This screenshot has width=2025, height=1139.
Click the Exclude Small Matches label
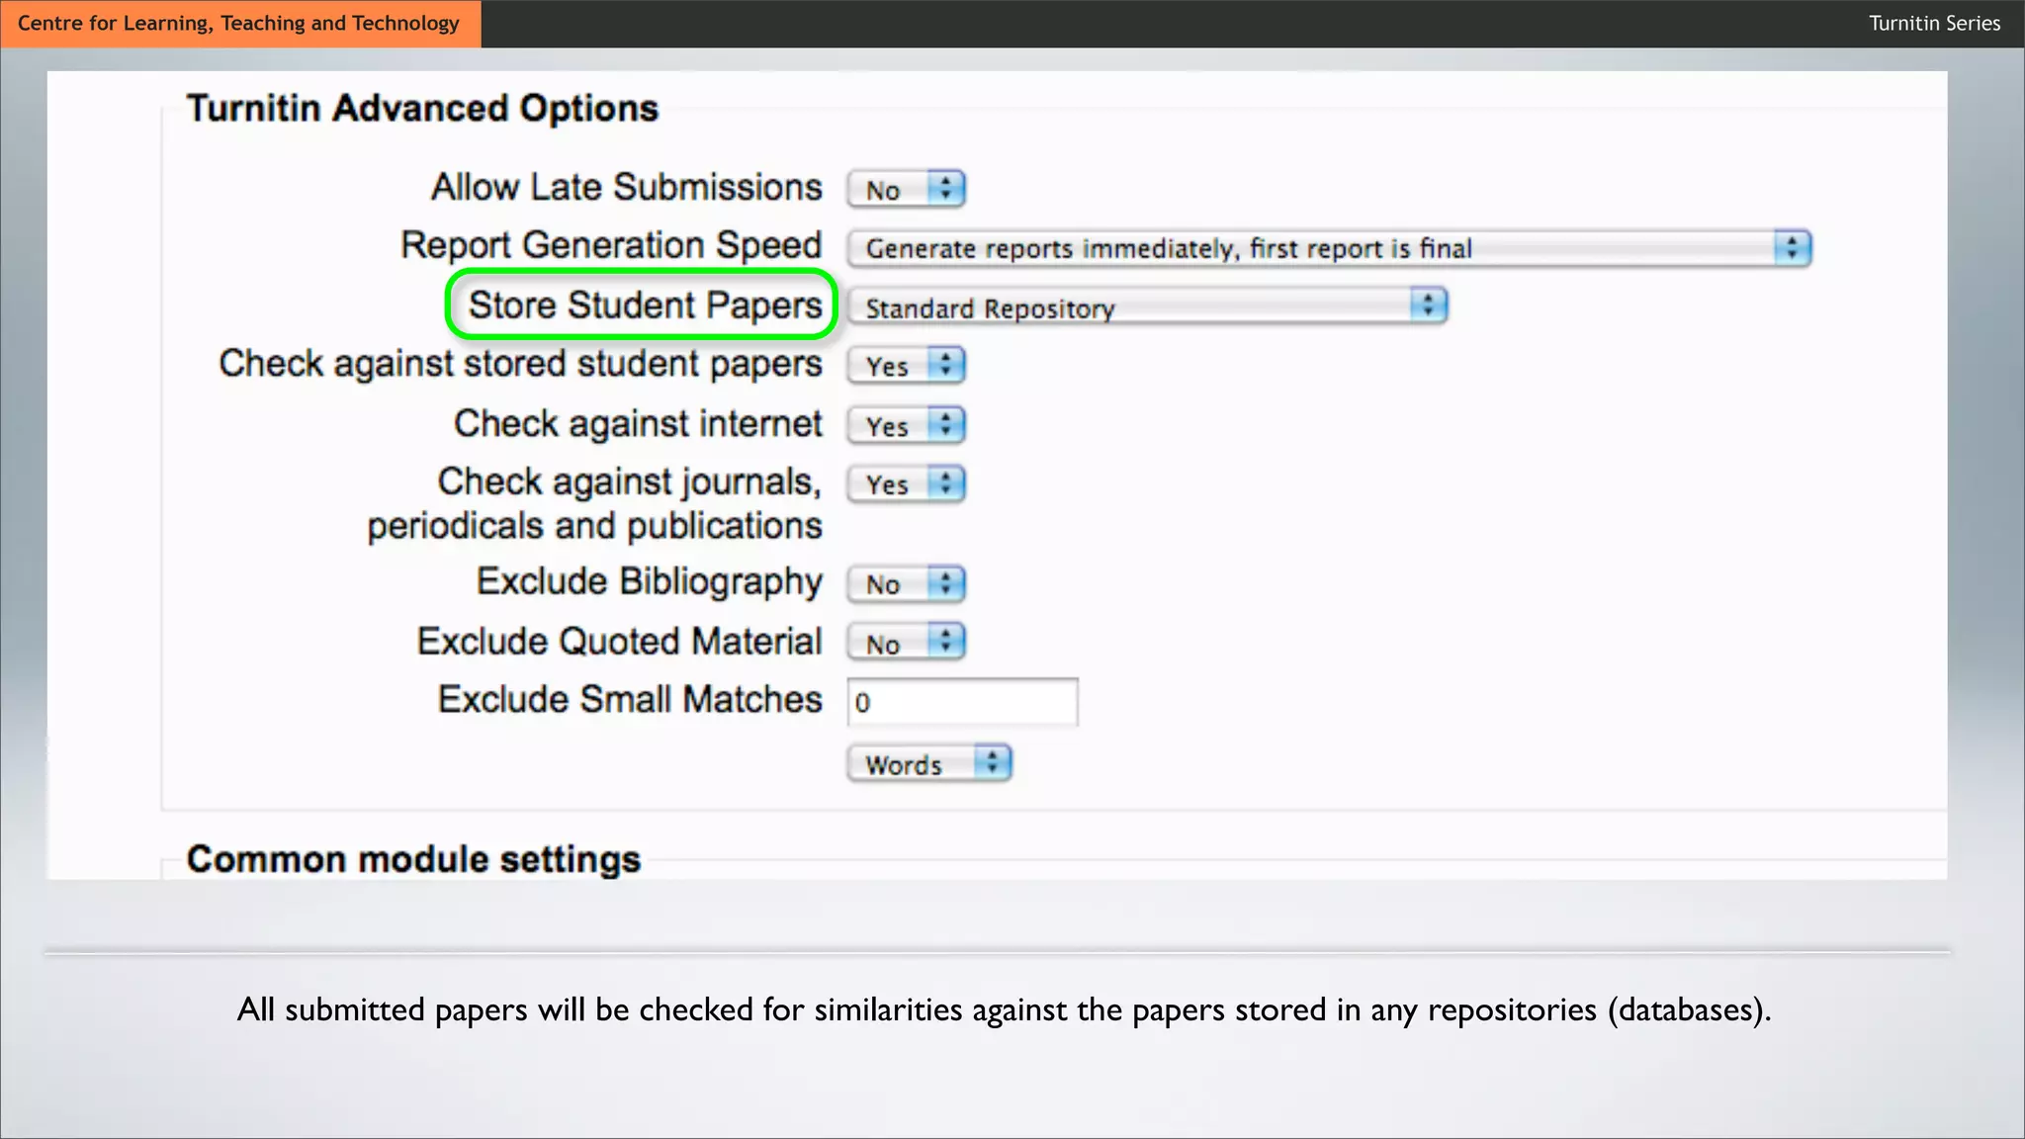pos(630,700)
